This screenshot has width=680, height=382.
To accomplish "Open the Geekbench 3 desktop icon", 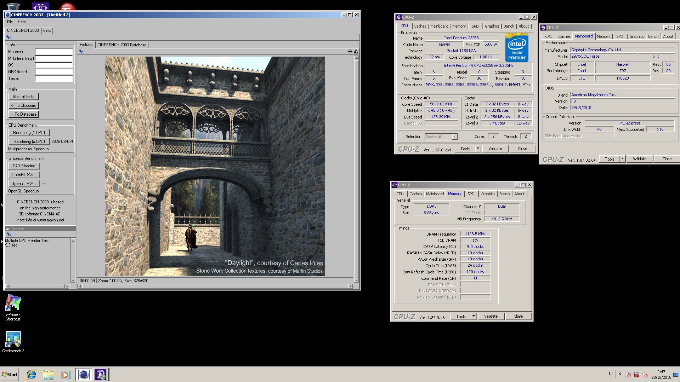I will tap(13, 342).
